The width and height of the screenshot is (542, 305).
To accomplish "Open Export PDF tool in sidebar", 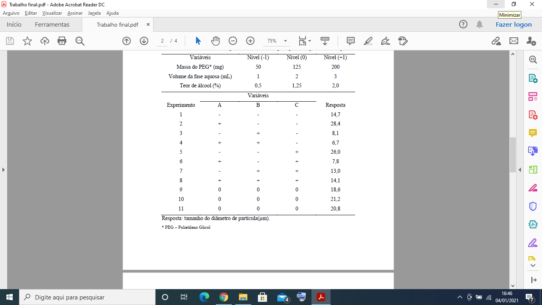I will coord(532,78).
